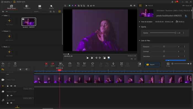Click the red playhead marker on timeline
This screenshot has height=109, width=193.
pyautogui.click(x=60, y=70)
